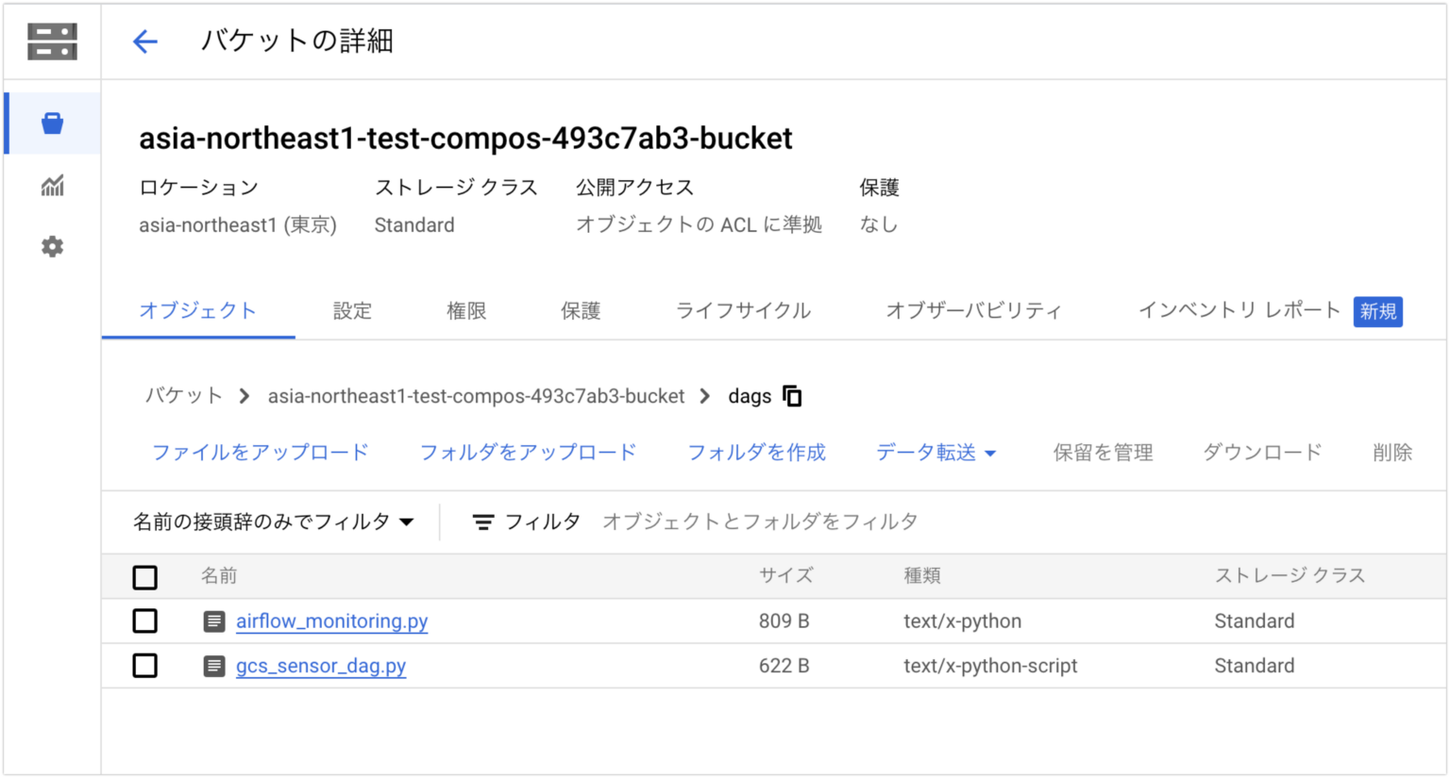Screen dimensions: 1450x778
Task: Click the blue 新規 badge next to インベントリ レポート
Action: coord(1377,311)
